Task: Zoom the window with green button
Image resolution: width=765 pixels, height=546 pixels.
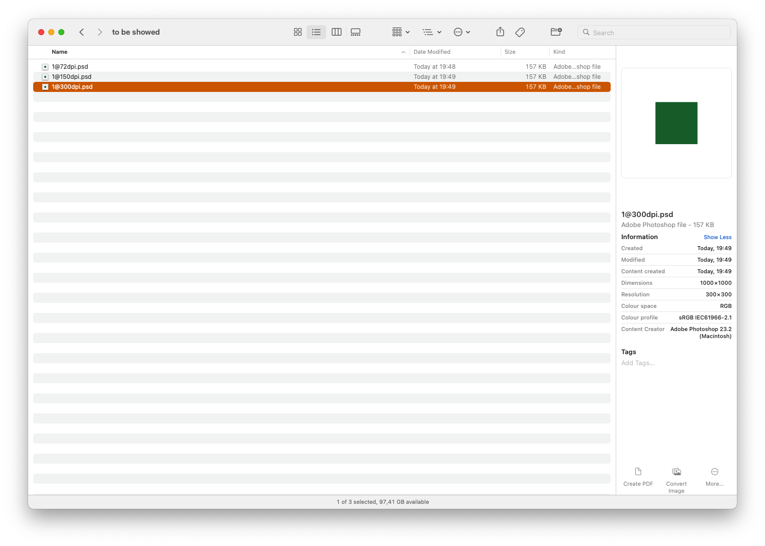Action: point(61,32)
